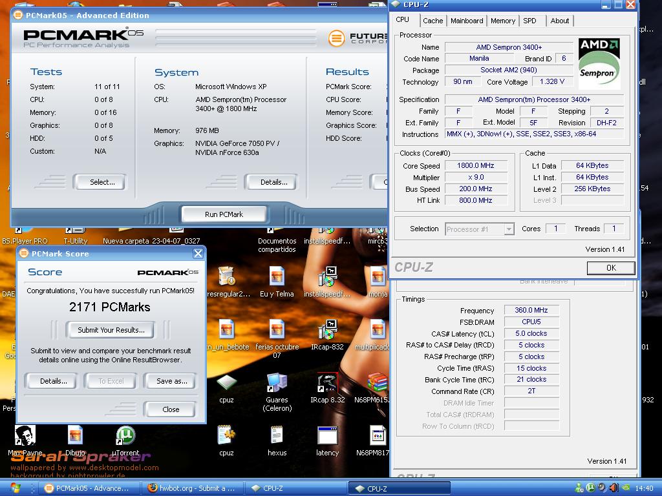
Task: Switch to hwbot.org Firefox taskbar button
Action: [x=191, y=488]
